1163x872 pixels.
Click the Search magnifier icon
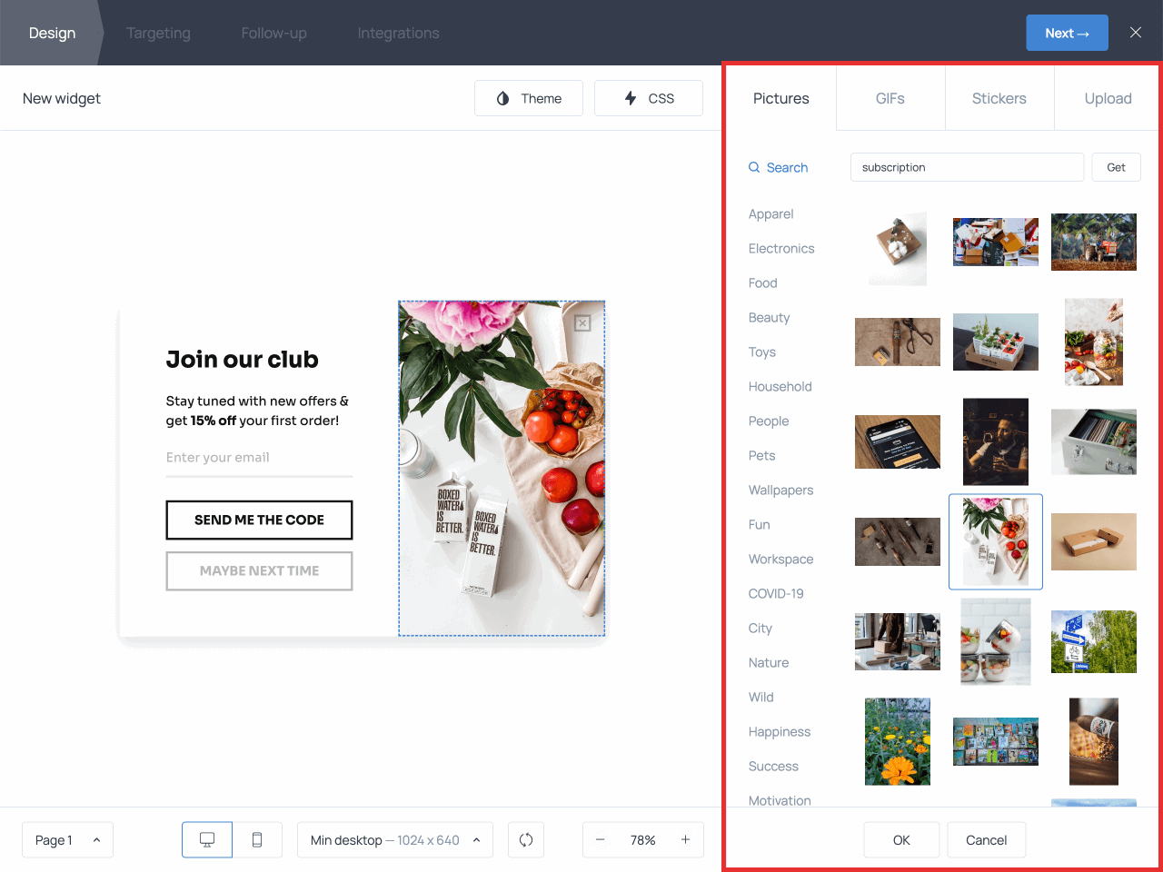(754, 168)
